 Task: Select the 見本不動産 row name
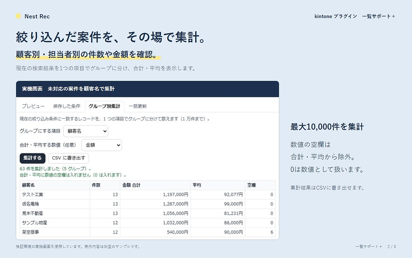click(33, 213)
